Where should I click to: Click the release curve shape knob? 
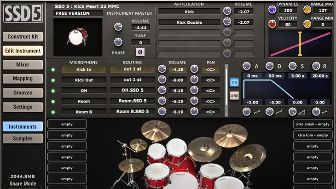316,112
